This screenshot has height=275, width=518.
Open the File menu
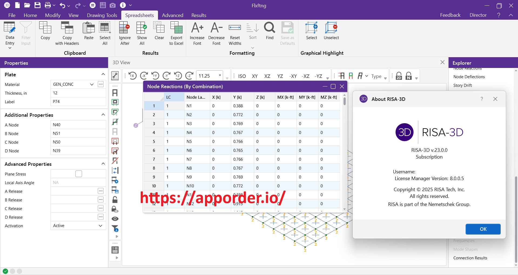(12, 15)
